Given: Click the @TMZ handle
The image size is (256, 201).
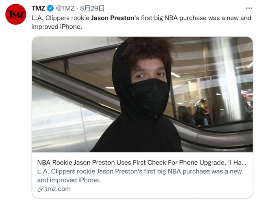Looking at the screenshot, I should tap(65, 8).
